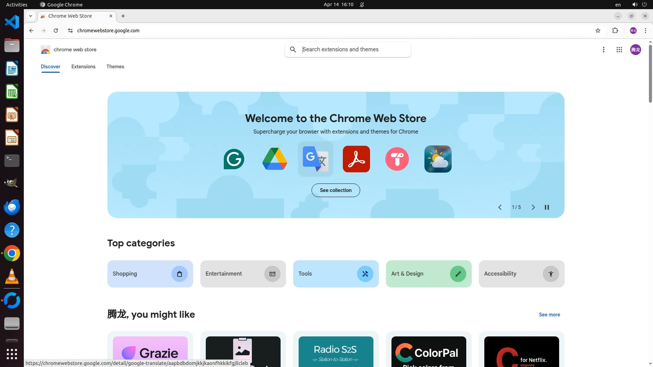
Task: Open the Google Translate extension icon
Action: pyautogui.click(x=315, y=159)
